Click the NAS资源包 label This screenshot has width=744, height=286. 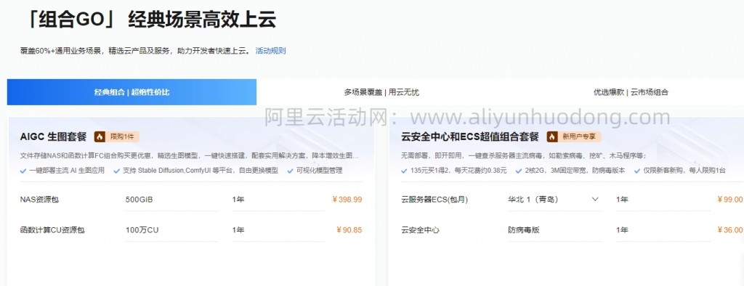(39, 200)
